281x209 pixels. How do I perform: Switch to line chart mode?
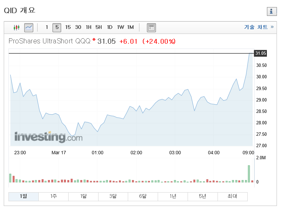pos(29,27)
